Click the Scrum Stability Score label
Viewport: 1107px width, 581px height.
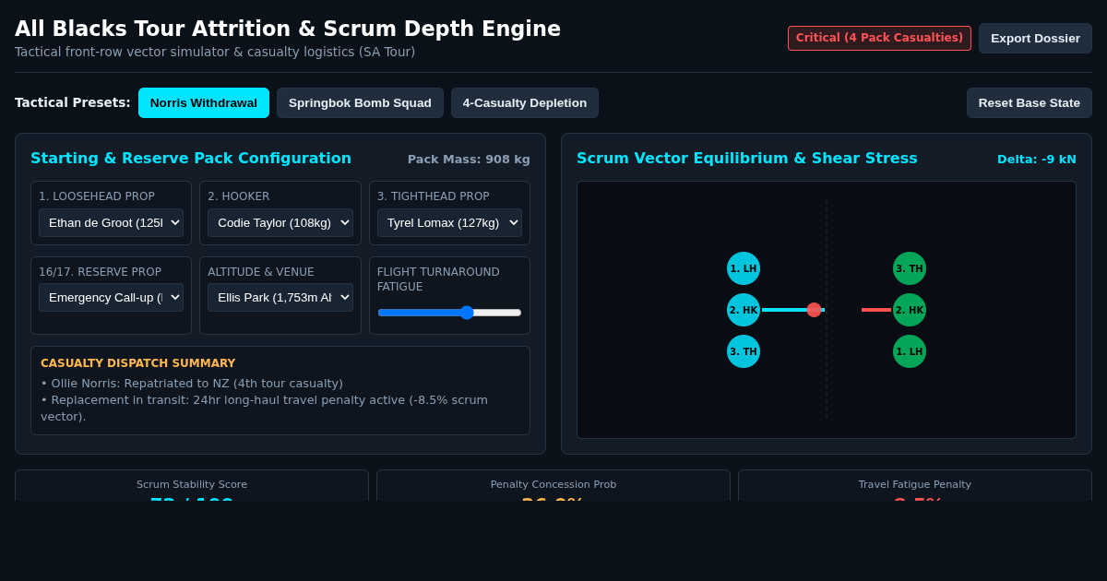192,484
